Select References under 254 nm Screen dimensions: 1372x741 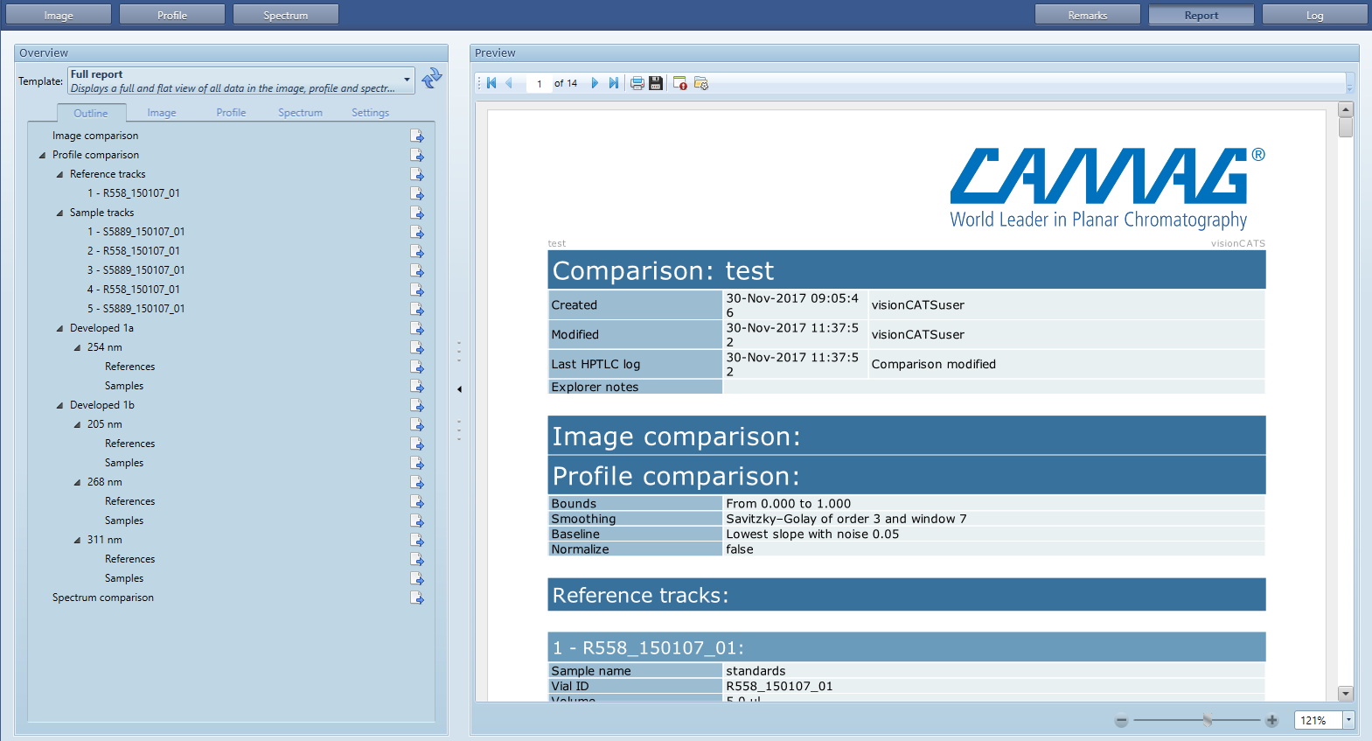coord(130,367)
